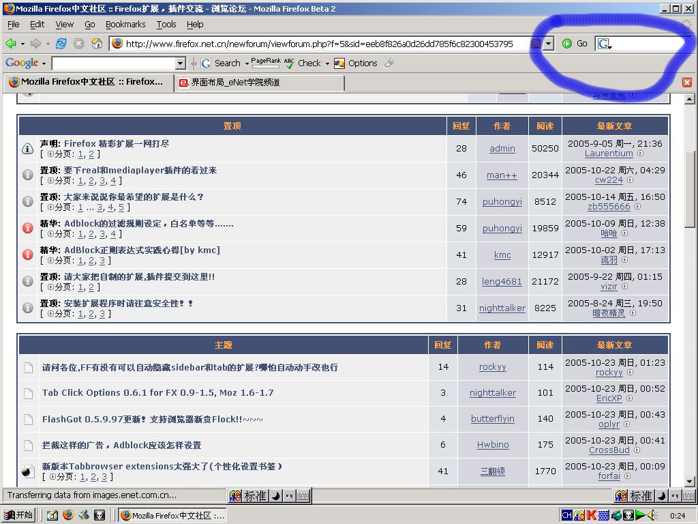Click the green play-arrow tray icon
Viewport: 698px width, 524px height.
coord(641,516)
